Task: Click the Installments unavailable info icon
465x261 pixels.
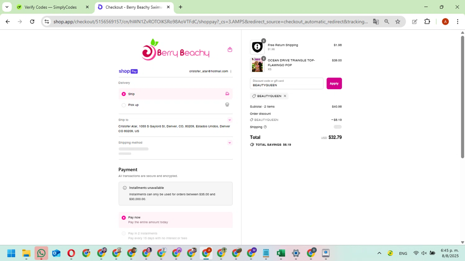Action: click(x=125, y=188)
